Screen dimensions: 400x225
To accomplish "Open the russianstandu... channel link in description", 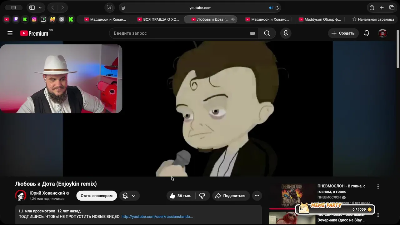I will 157,217.
